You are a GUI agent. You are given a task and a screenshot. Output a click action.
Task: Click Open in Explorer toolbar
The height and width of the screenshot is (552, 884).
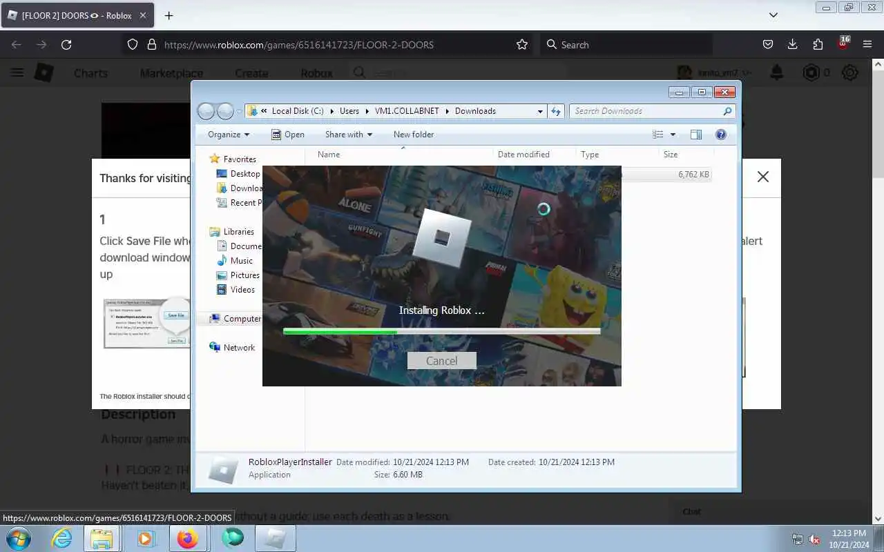[288, 135]
